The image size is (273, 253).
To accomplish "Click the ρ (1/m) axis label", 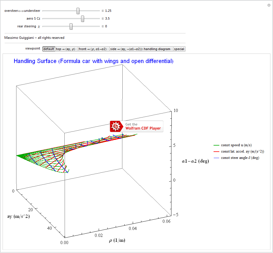I will click(x=117, y=240).
